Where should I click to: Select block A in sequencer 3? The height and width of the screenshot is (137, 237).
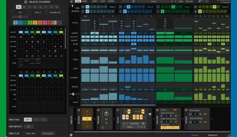click(162, 11)
